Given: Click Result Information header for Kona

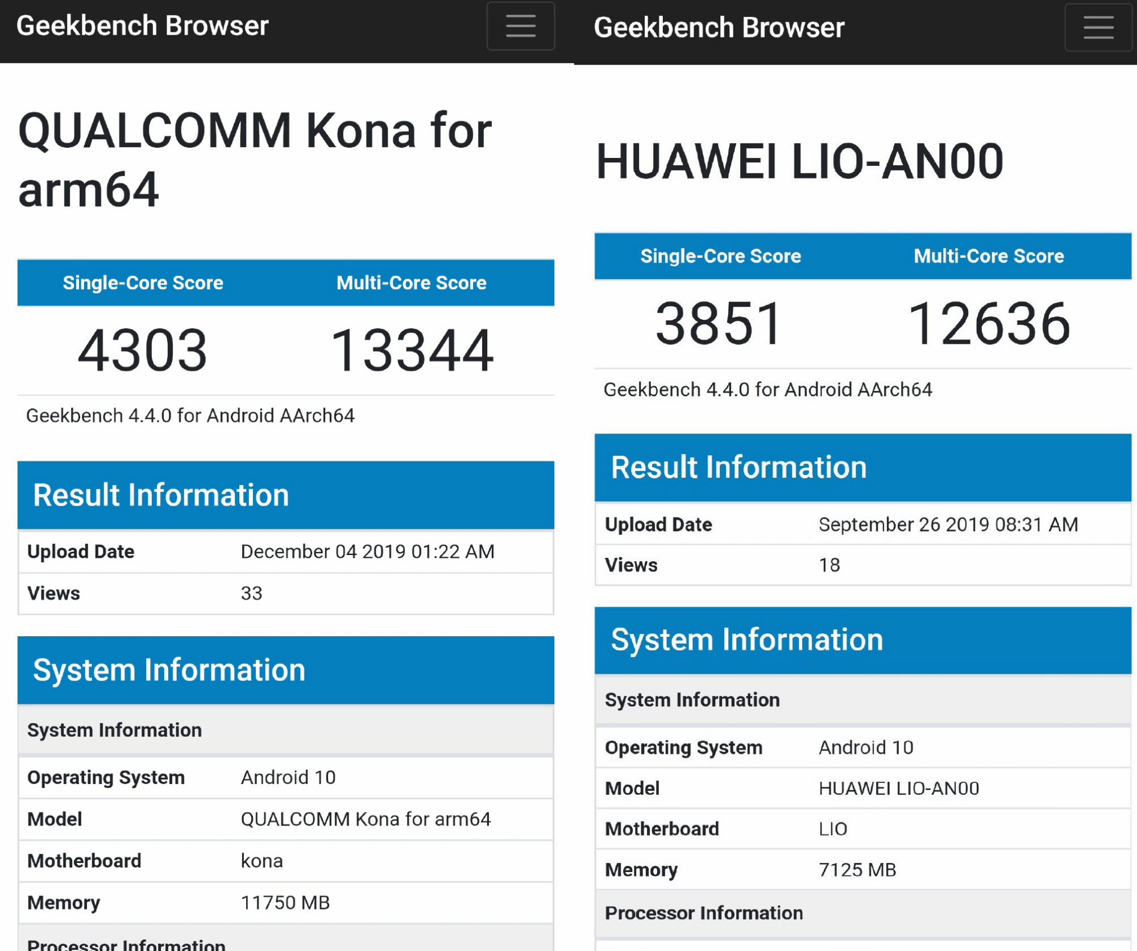Looking at the screenshot, I should (x=161, y=495).
